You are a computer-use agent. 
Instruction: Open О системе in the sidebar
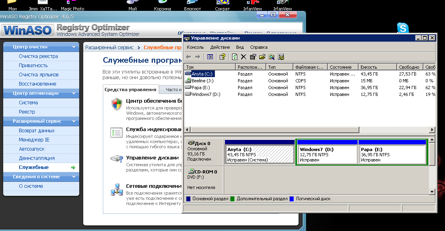(x=31, y=186)
